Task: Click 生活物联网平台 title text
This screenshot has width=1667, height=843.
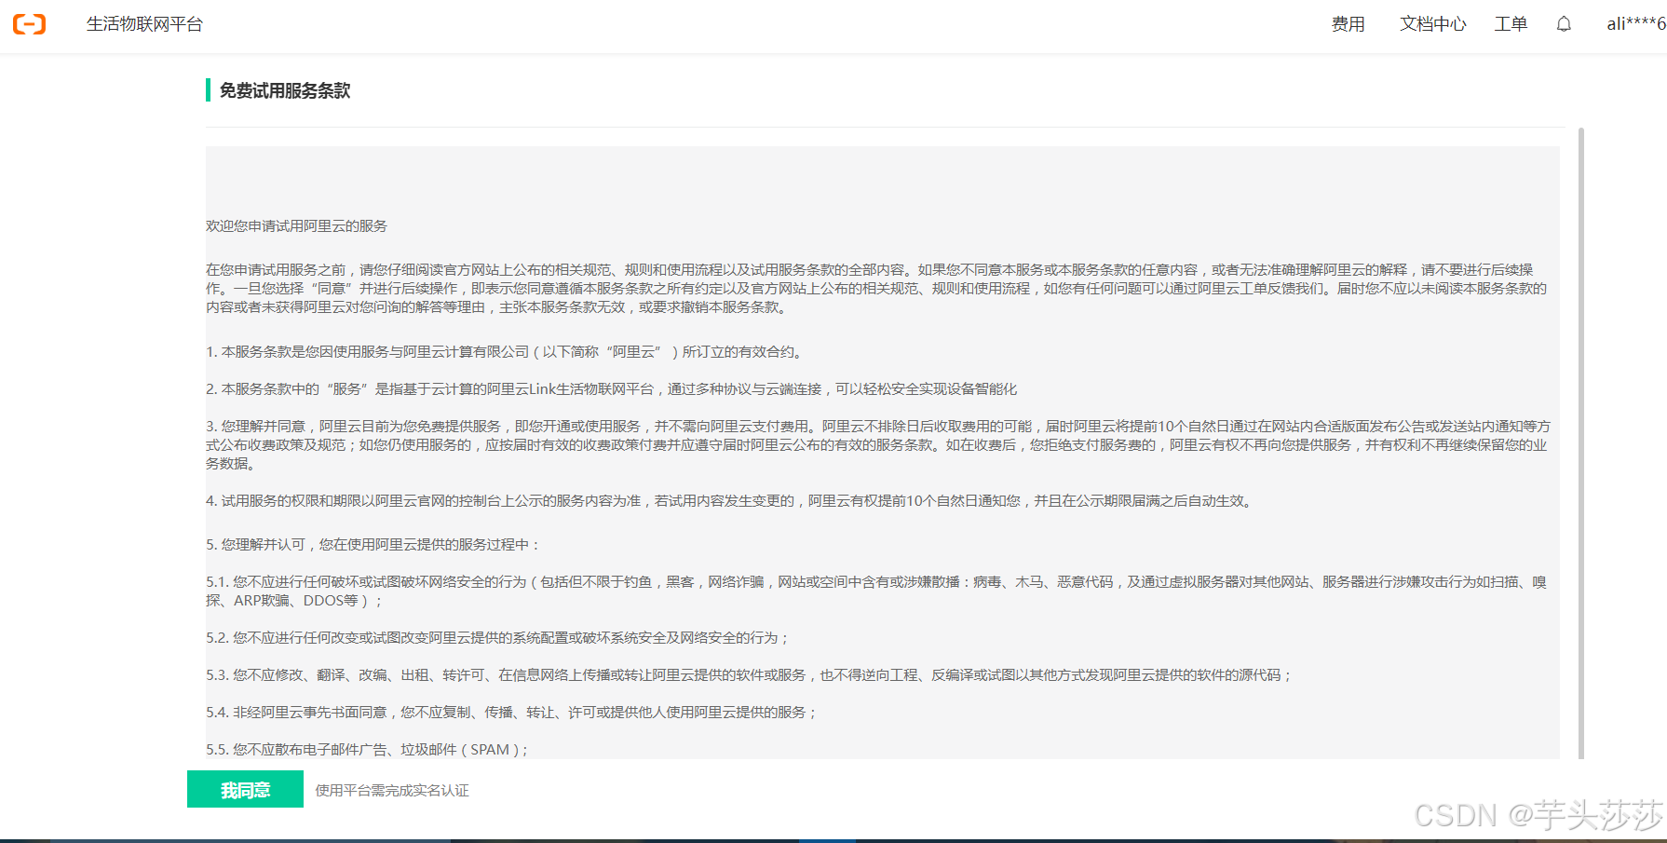Action: coord(144,24)
